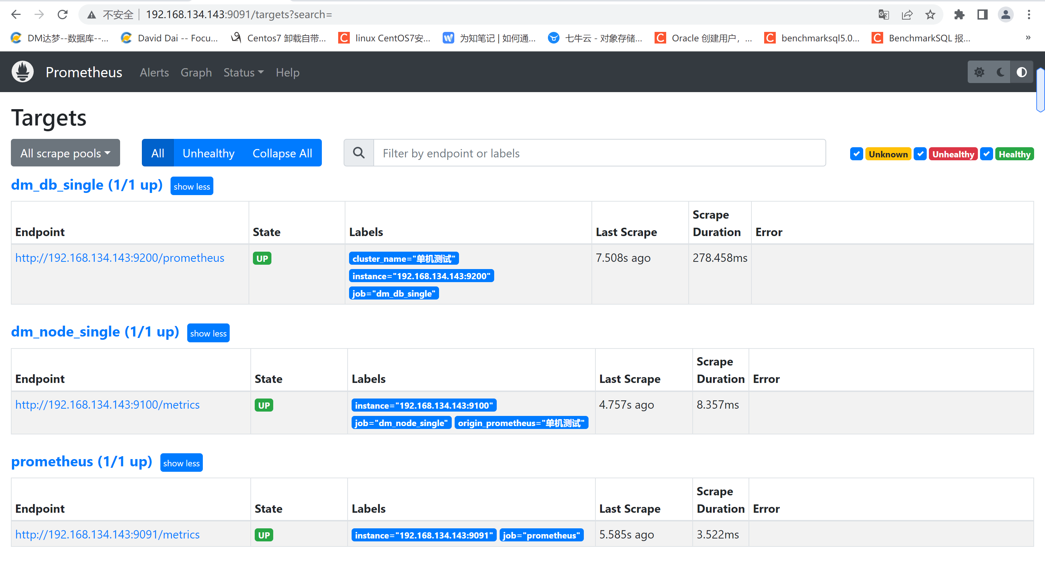Click the search magnifier icon
The image size is (1045, 582).
click(358, 153)
